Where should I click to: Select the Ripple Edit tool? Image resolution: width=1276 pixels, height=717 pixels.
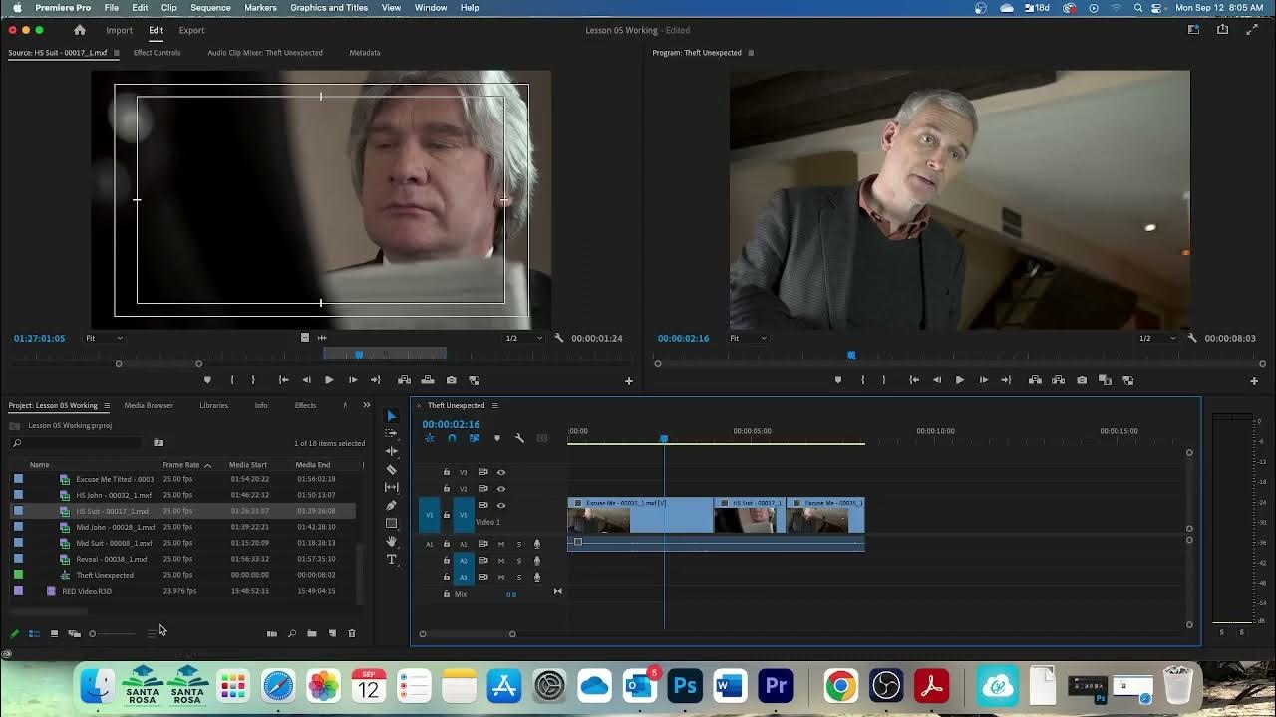pos(391,451)
